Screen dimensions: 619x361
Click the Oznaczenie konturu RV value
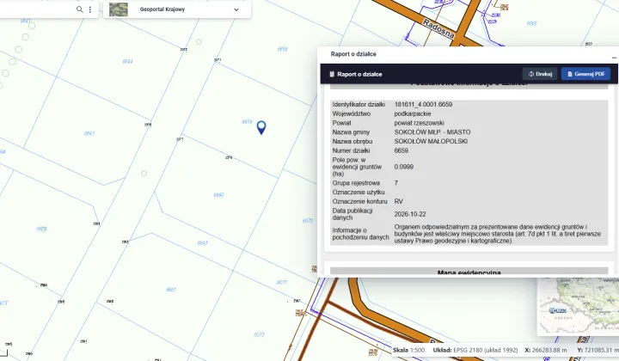pyautogui.click(x=398, y=202)
